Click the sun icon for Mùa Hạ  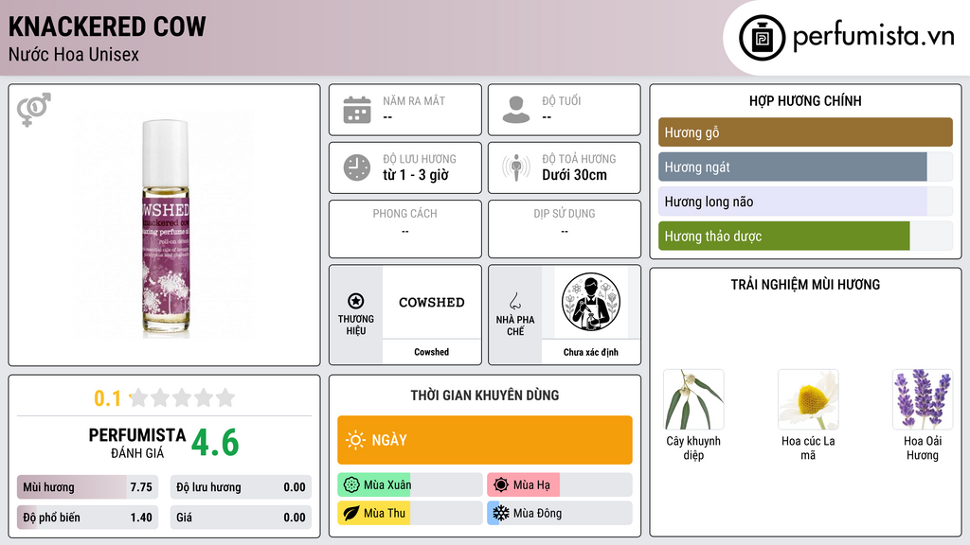click(501, 484)
